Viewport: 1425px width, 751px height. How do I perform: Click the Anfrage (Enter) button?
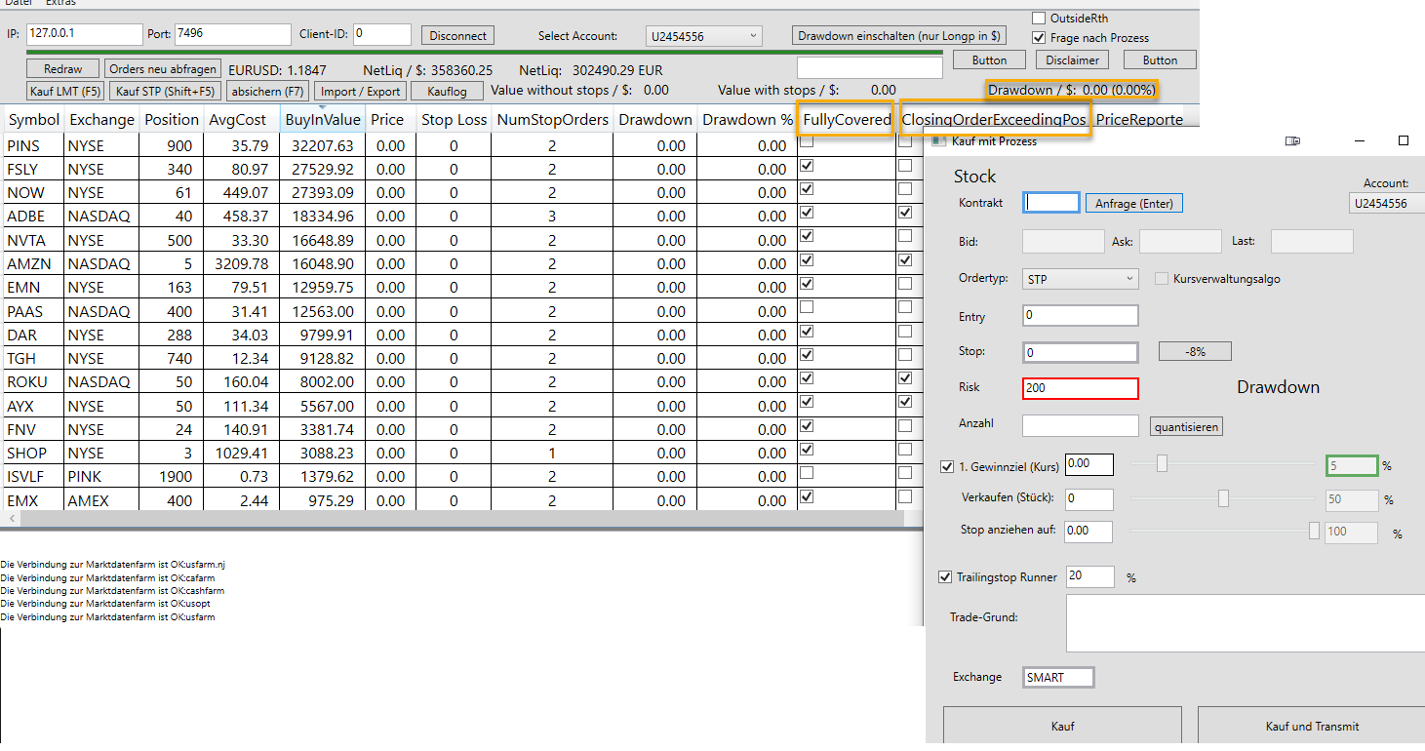[1133, 203]
